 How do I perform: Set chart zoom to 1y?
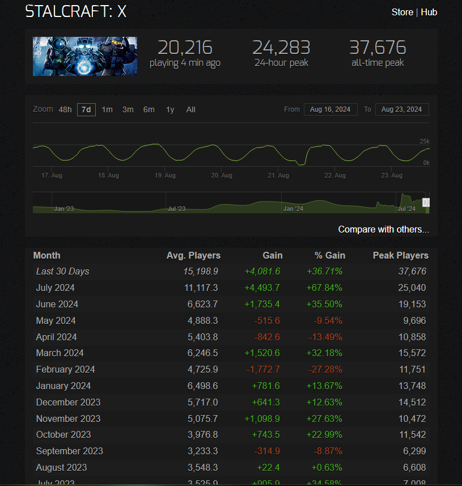tap(170, 109)
